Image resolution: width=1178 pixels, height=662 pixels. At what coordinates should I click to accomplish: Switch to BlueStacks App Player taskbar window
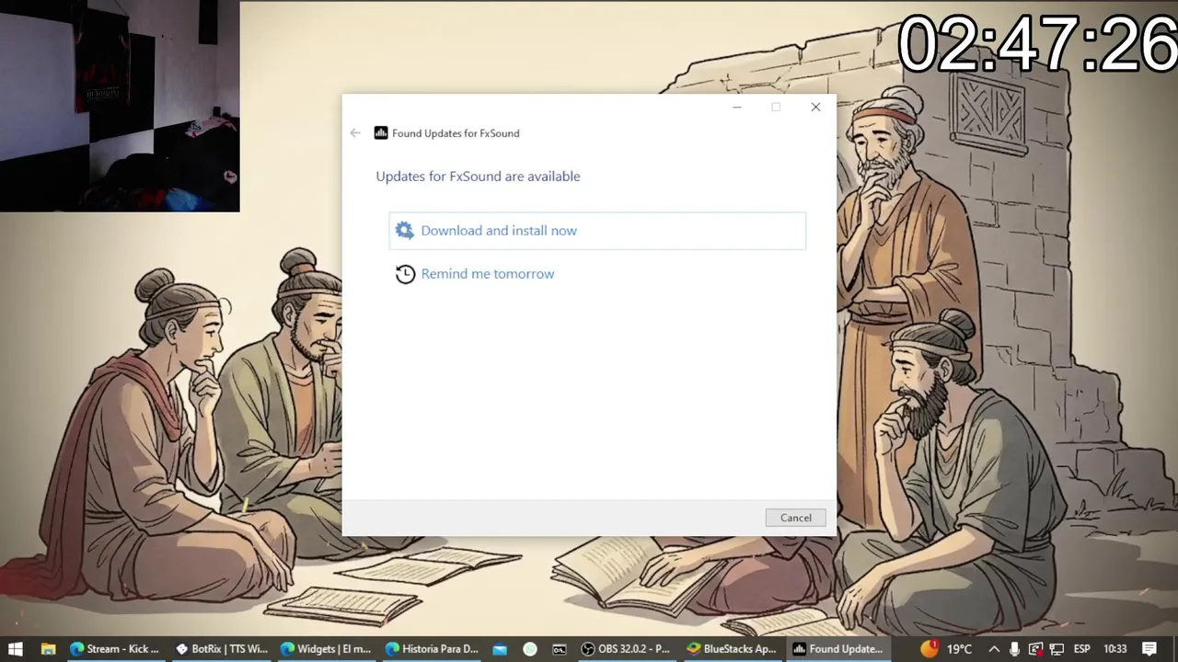point(732,649)
